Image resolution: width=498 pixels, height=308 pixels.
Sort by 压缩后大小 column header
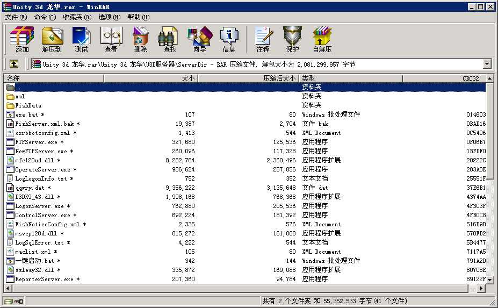[248, 78]
